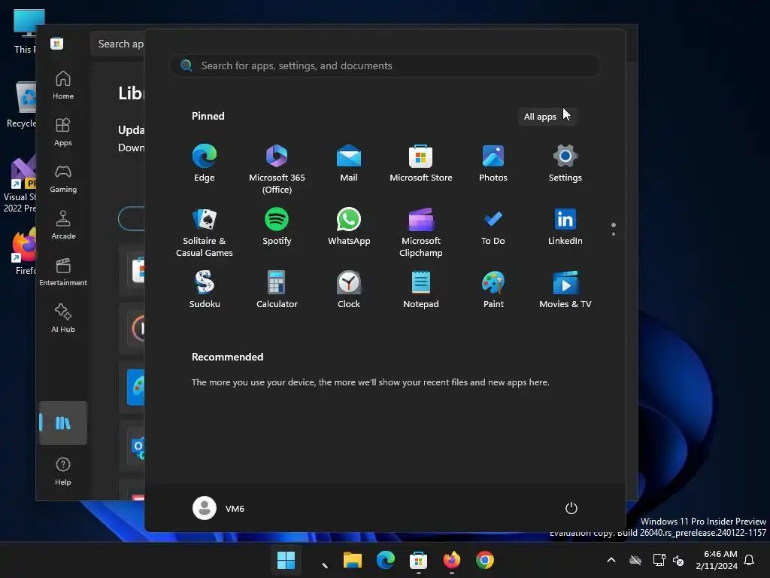Viewport: 770px width, 578px height.
Task: Show hidden icons in system tray
Action: coord(611,560)
